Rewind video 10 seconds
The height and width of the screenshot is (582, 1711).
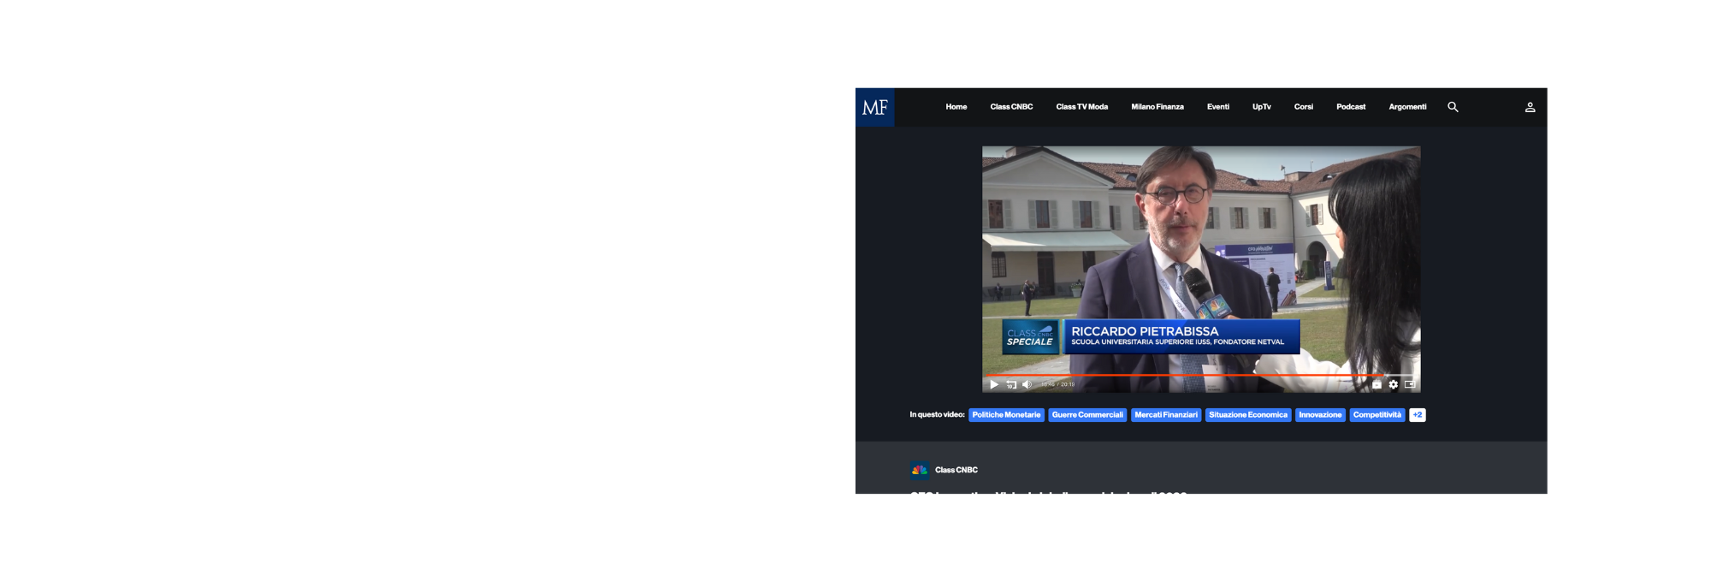tap(1011, 384)
